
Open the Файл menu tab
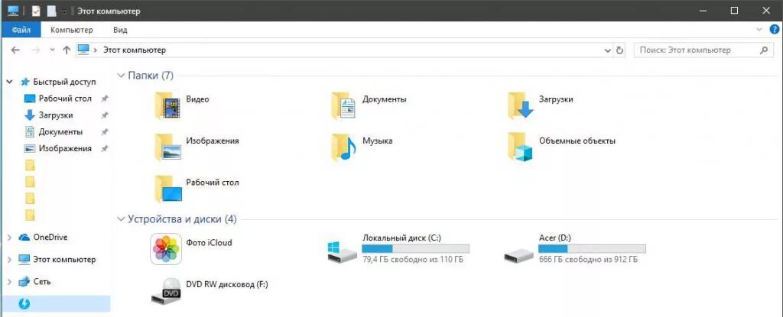[21, 30]
